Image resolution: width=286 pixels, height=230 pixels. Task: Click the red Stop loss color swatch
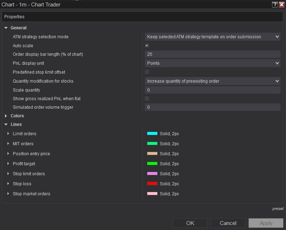click(152, 183)
